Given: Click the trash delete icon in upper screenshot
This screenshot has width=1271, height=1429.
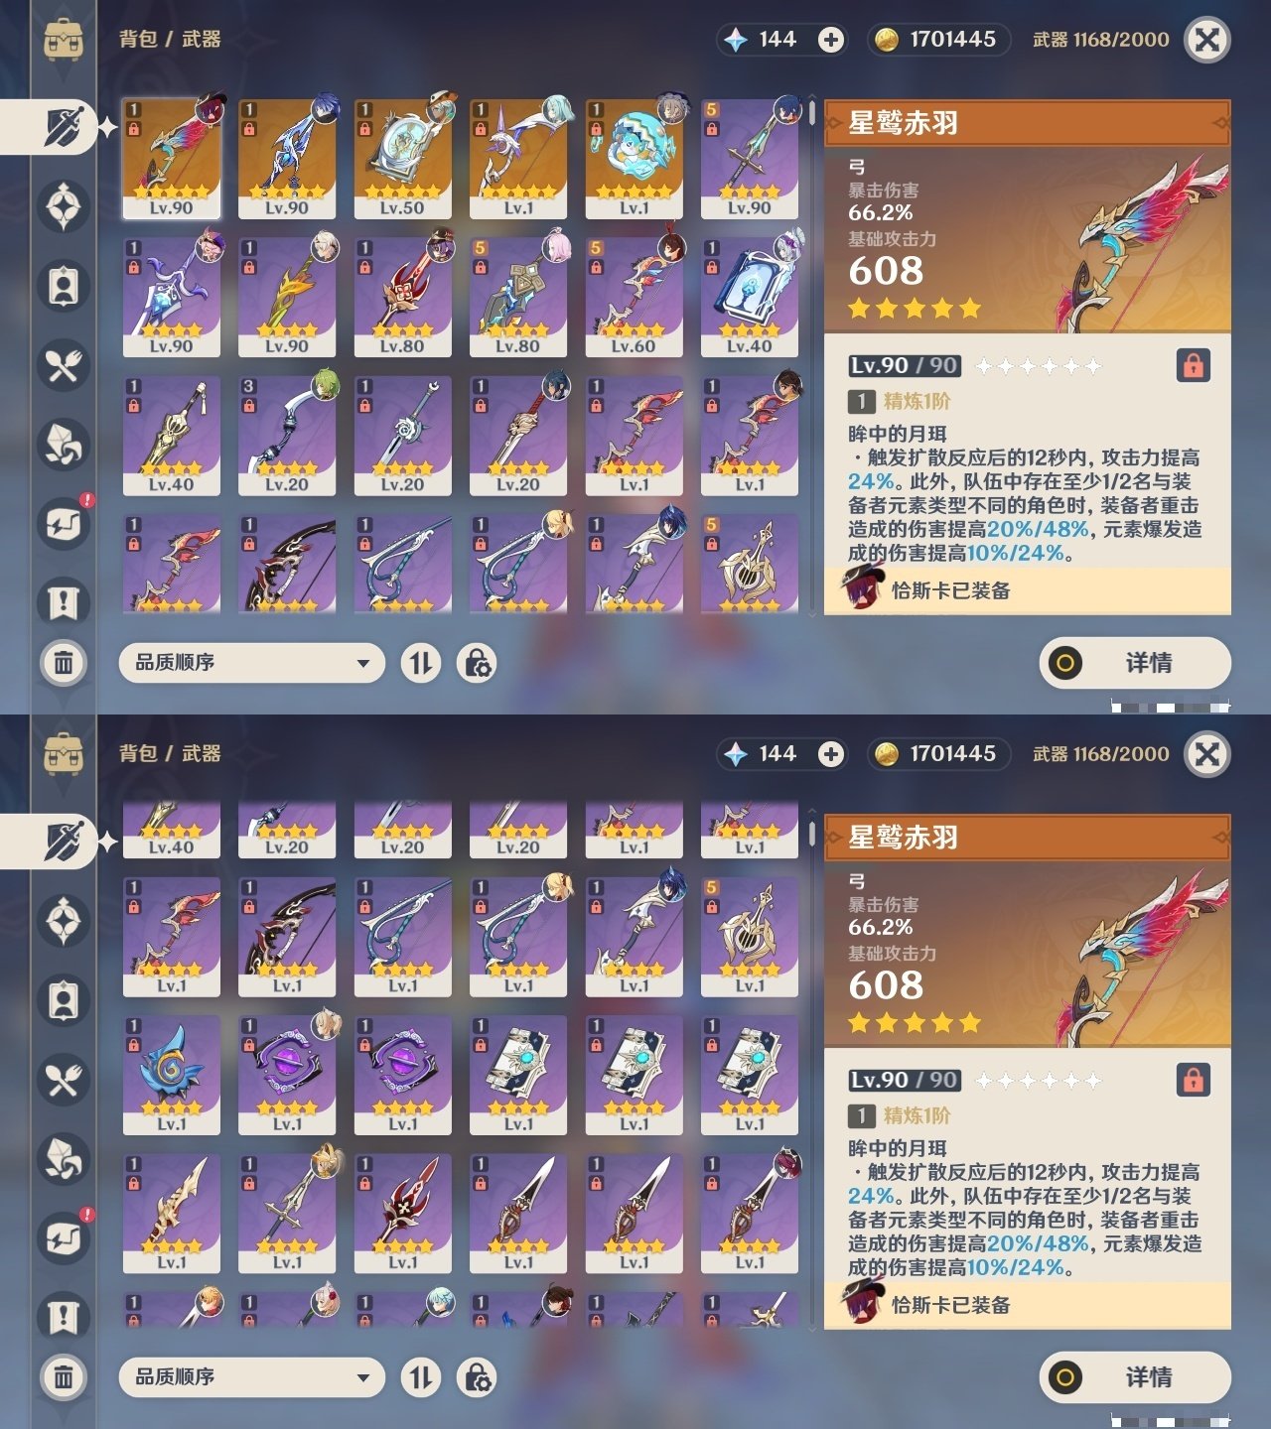Looking at the screenshot, I should coord(64,662).
